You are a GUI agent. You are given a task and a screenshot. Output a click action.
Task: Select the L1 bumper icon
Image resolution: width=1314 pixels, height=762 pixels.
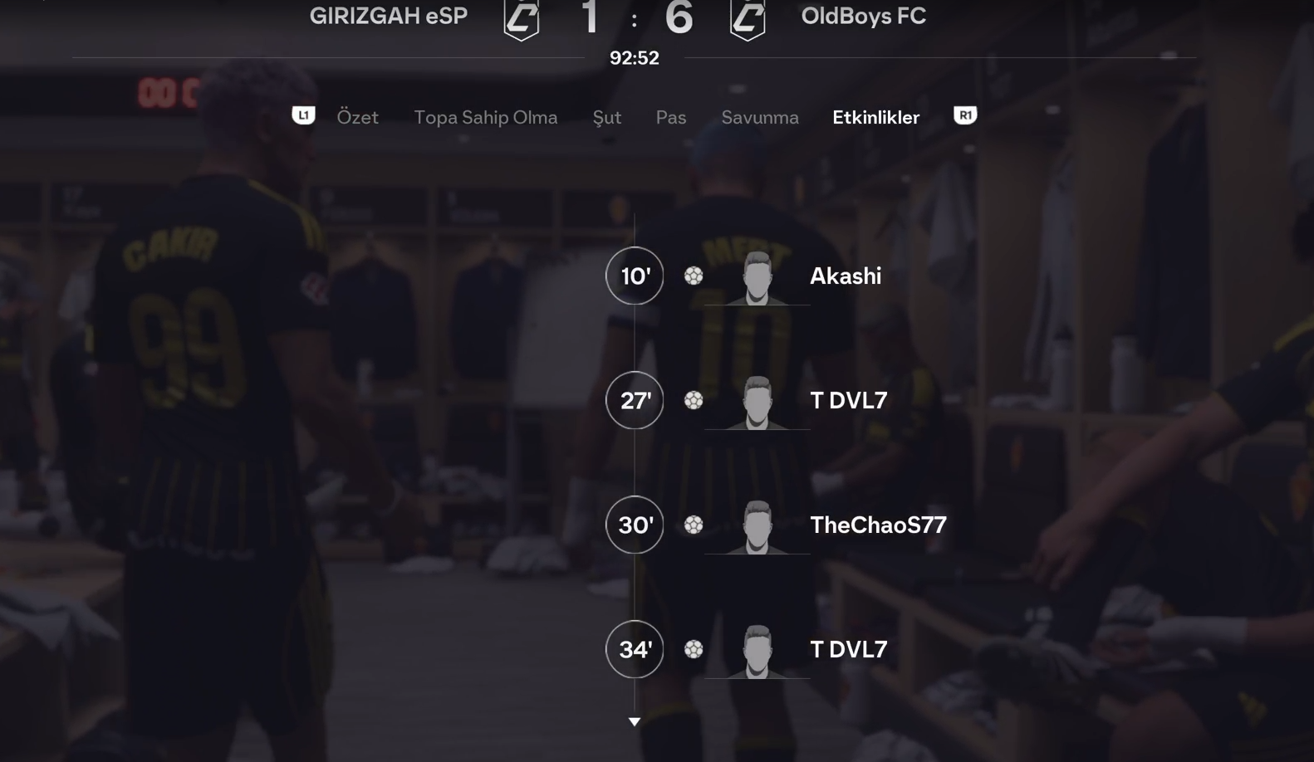point(303,115)
